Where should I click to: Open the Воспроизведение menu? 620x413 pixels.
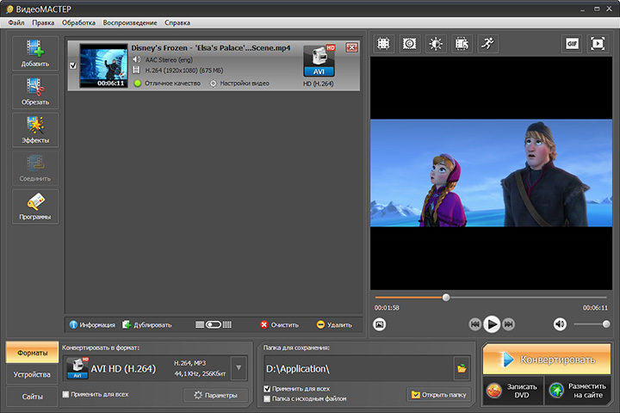130,23
